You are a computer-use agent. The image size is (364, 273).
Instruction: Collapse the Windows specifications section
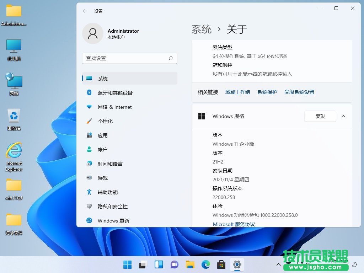coord(343,116)
